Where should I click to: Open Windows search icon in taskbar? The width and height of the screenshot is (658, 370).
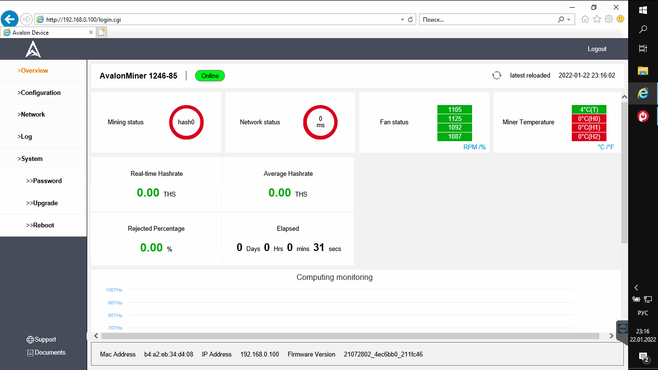643,29
